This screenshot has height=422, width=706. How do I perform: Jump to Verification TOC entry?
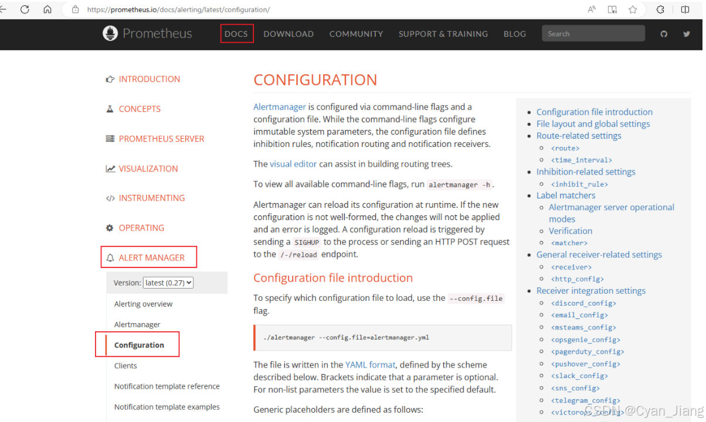click(x=571, y=231)
